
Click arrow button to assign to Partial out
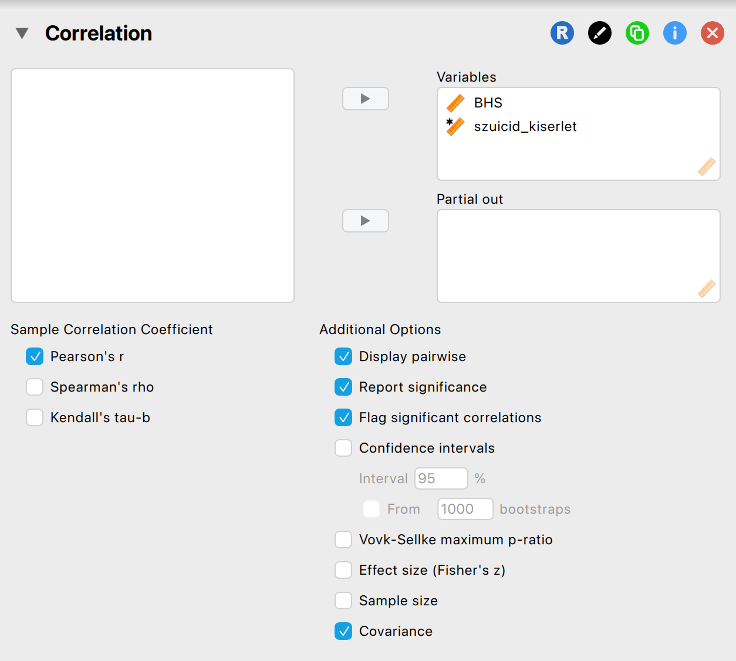tap(365, 221)
